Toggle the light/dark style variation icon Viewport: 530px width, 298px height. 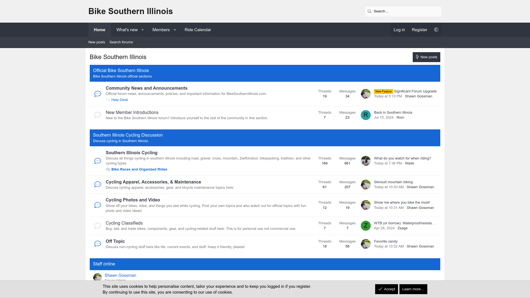pos(436,30)
